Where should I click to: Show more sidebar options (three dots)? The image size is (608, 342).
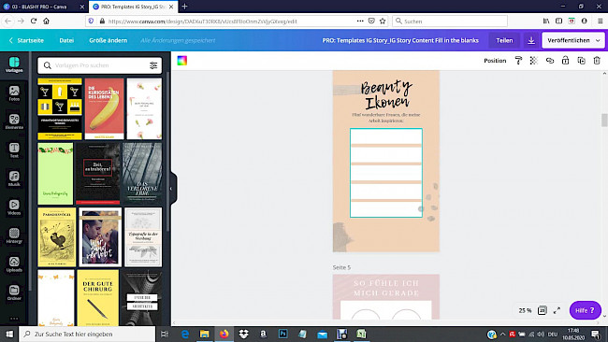tap(14, 319)
